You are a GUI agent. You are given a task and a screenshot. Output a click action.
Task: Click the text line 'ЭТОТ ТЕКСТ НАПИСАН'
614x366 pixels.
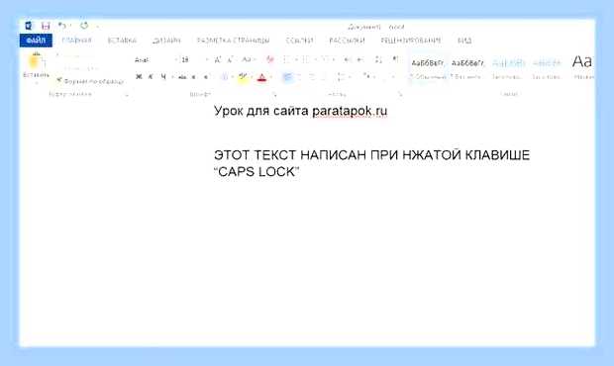tap(371, 155)
